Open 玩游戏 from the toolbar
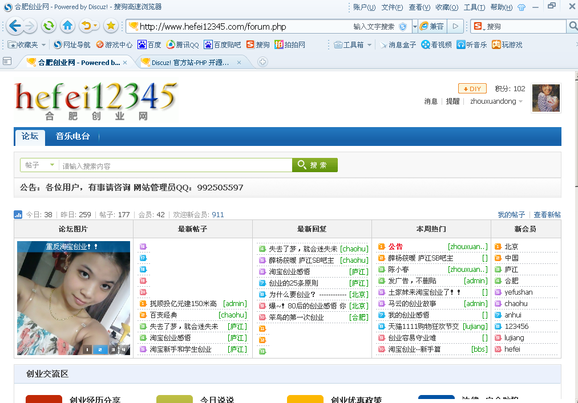The height and width of the screenshot is (403, 578). tap(507, 44)
